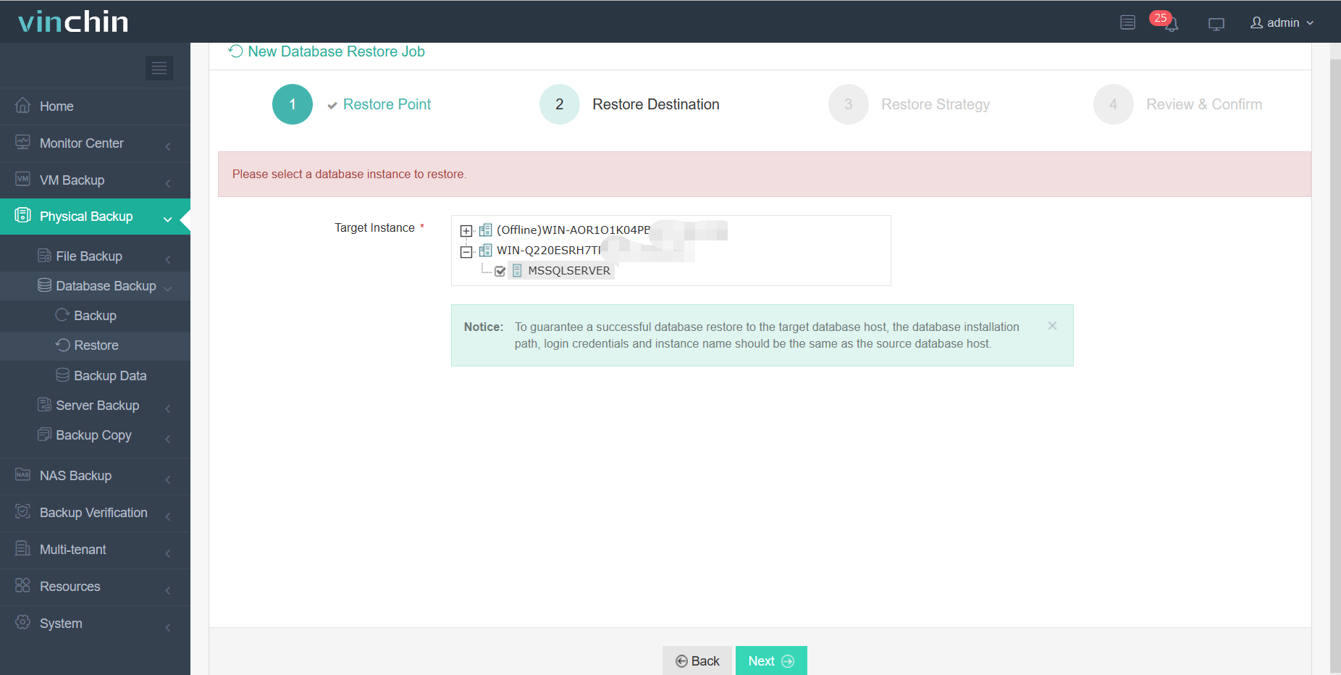
Task: Dismiss the Notice message box
Action: pyautogui.click(x=1052, y=326)
